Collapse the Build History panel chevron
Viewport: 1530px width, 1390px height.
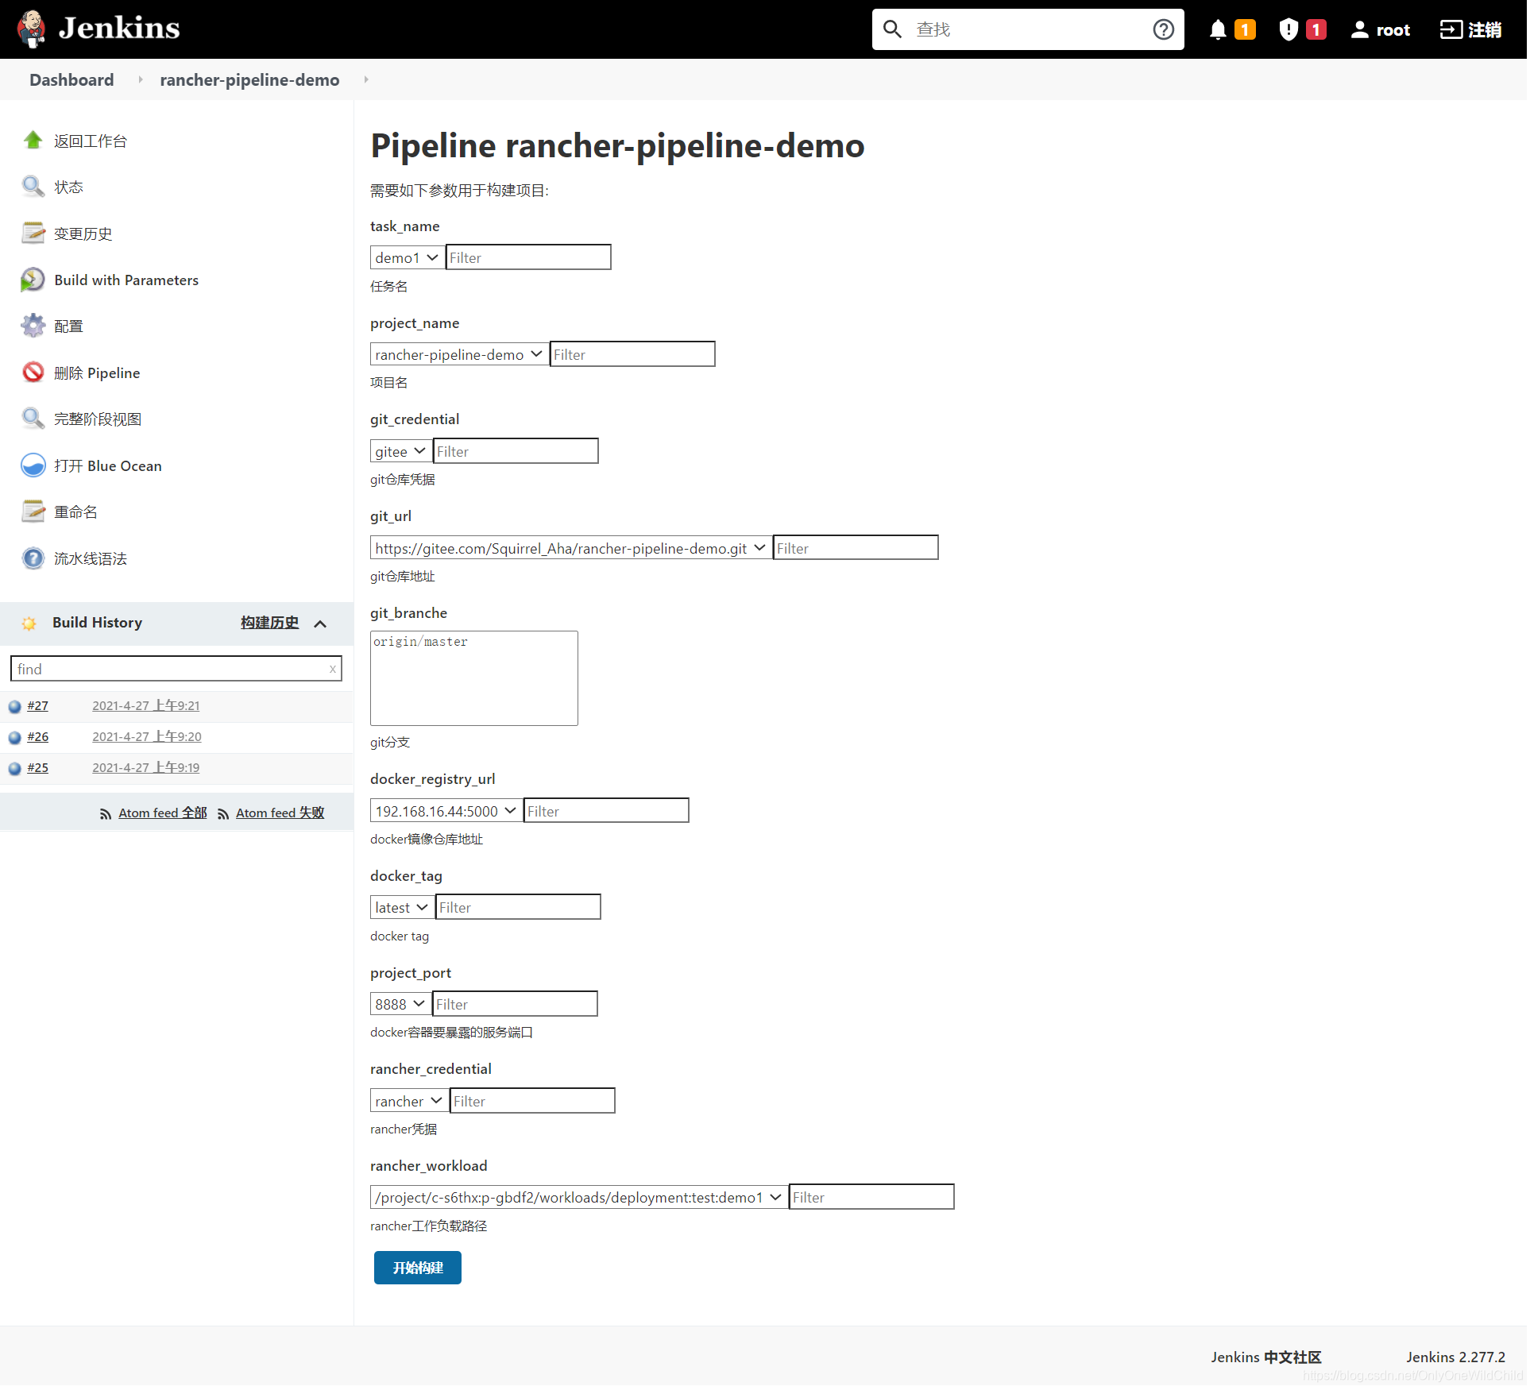pyautogui.click(x=321, y=624)
